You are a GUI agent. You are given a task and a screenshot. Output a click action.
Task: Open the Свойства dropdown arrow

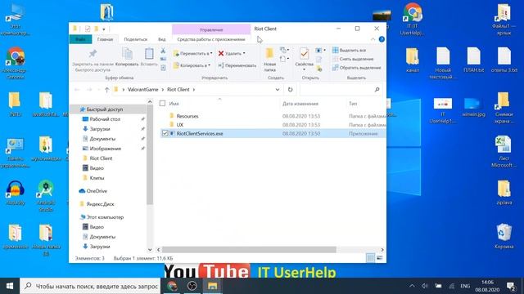click(x=304, y=69)
